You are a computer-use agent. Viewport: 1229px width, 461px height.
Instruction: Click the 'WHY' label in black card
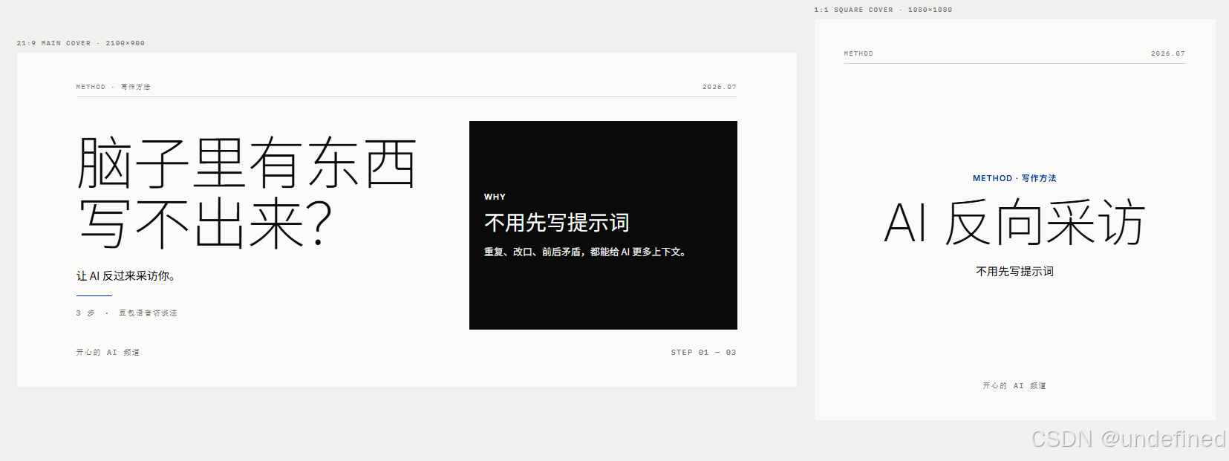coord(495,197)
